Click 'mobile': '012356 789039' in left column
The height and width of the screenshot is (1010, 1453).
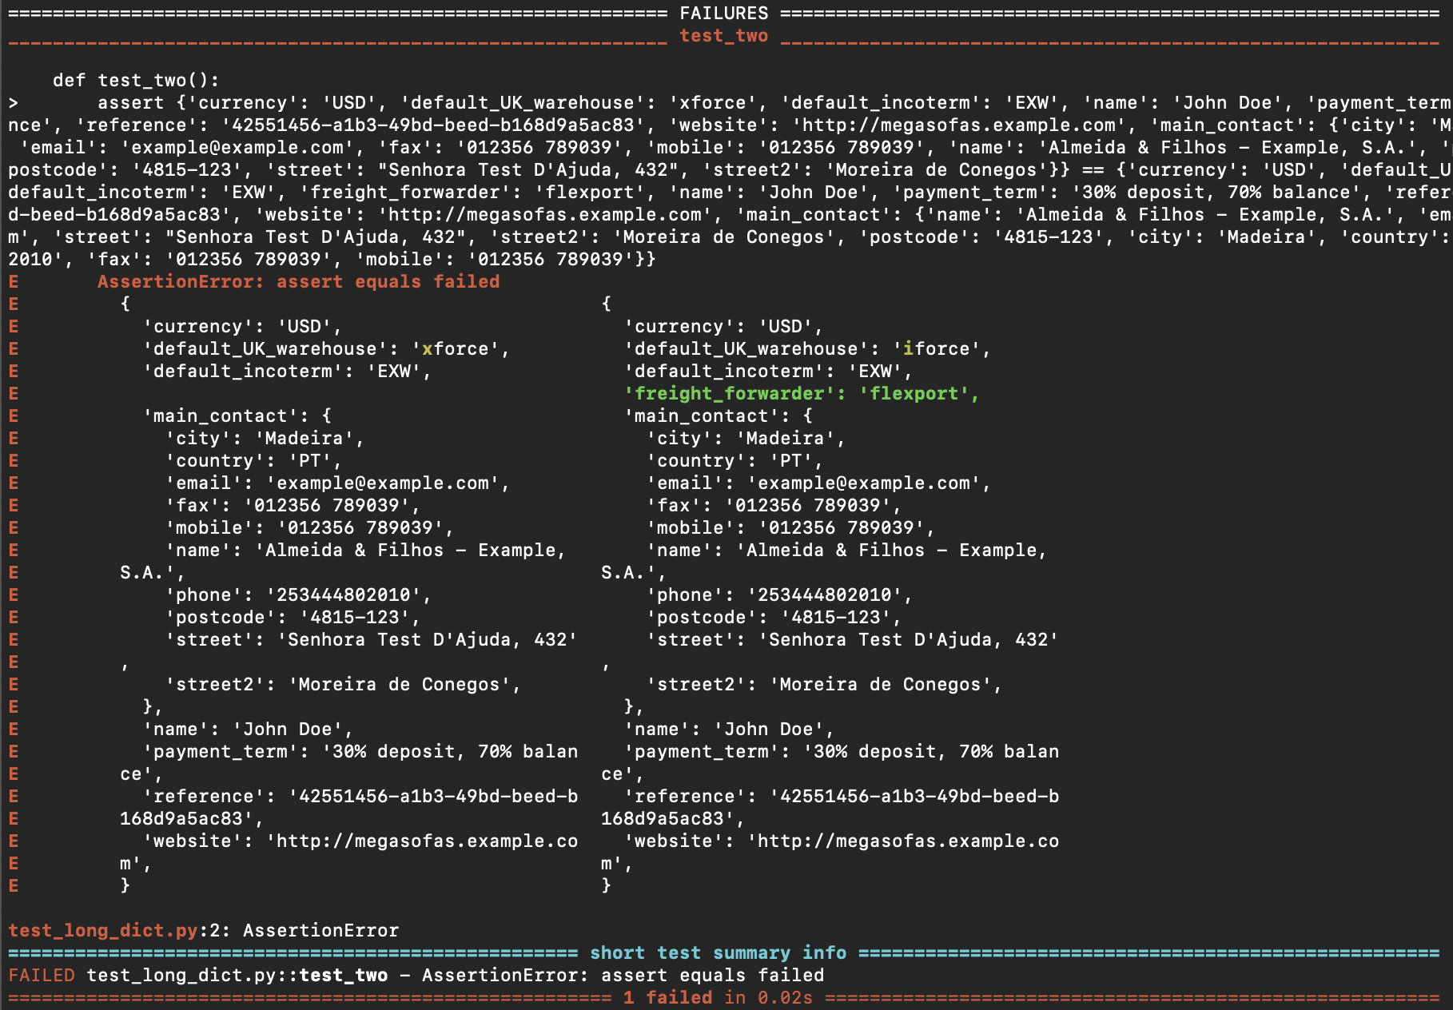click(x=309, y=527)
